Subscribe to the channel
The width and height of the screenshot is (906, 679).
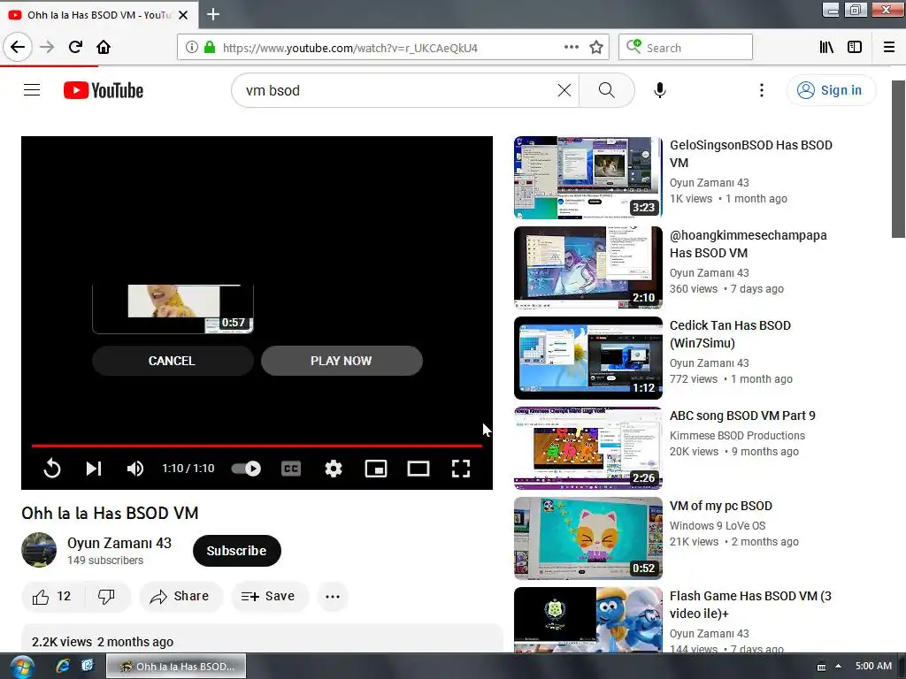pos(237,551)
